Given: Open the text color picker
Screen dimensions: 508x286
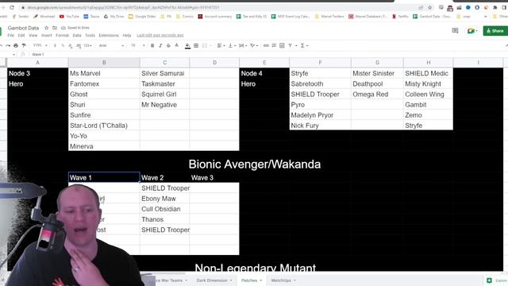Looking at the screenshot, I should 176,46.
